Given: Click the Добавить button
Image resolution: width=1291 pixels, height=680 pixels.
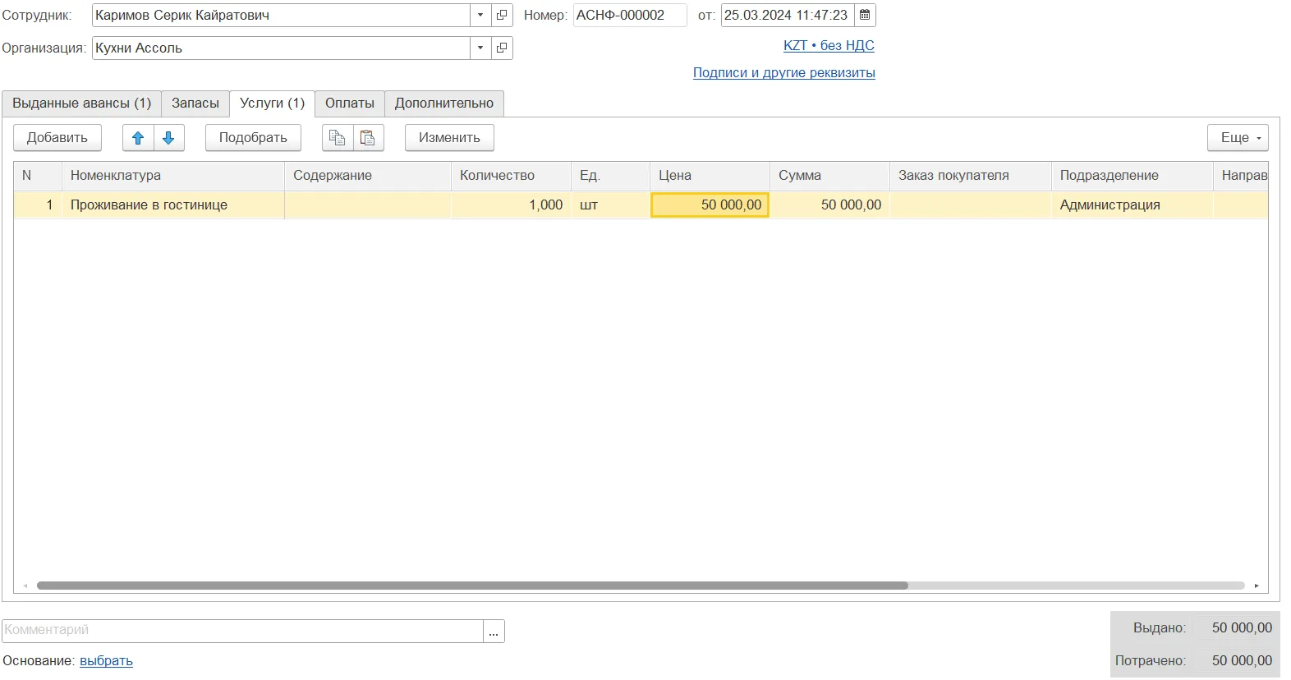Looking at the screenshot, I should pos(57,138).
